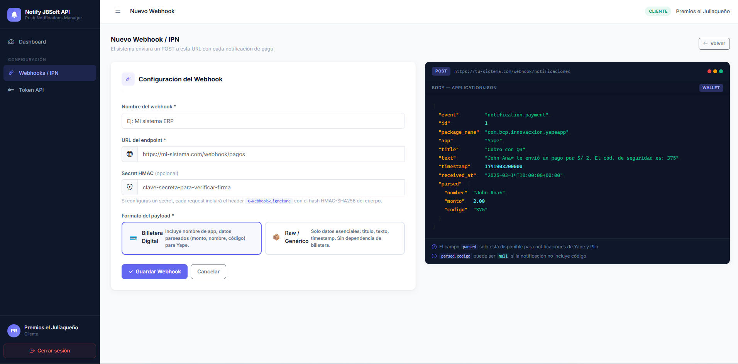
Task: Click Volver to go back
Action: [x=714, y=44]
